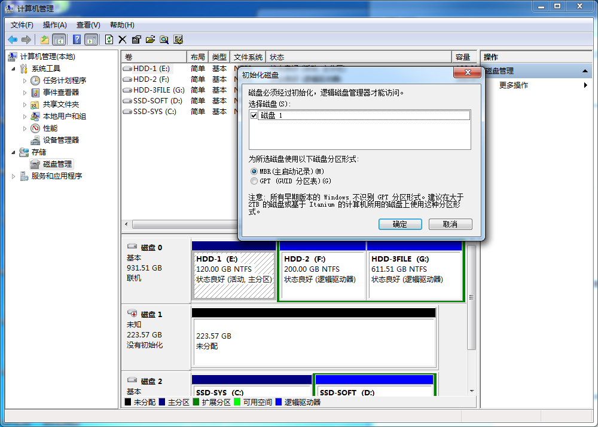Click the Settings view toolbar icon
The width and height of the screenshot is (598, 427).
coord(178,39)
